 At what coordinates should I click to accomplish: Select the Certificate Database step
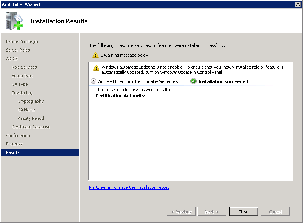click(x=31, y=127)
